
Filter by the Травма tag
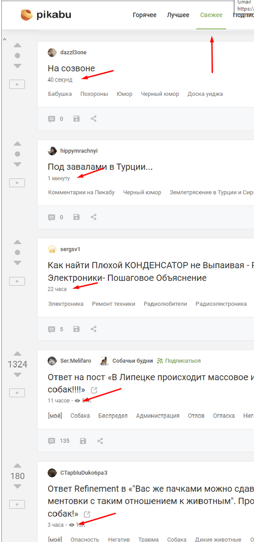point(148,540)
